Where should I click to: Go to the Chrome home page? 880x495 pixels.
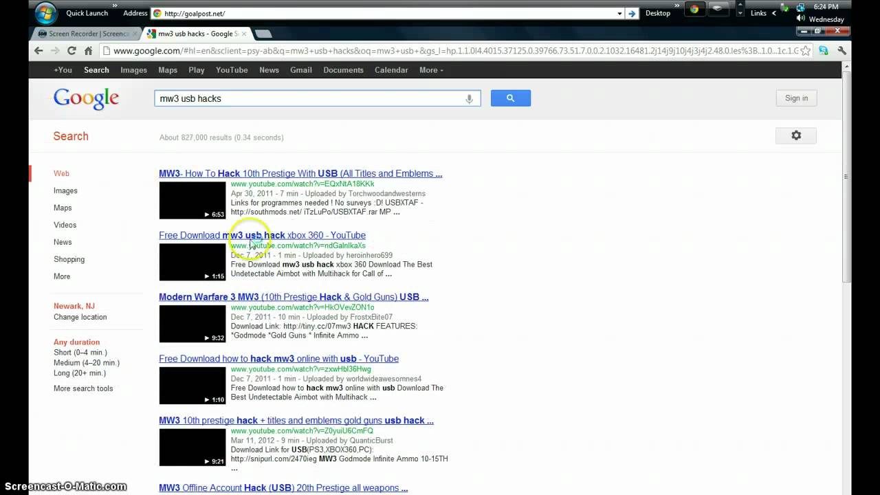click(88, 50)
